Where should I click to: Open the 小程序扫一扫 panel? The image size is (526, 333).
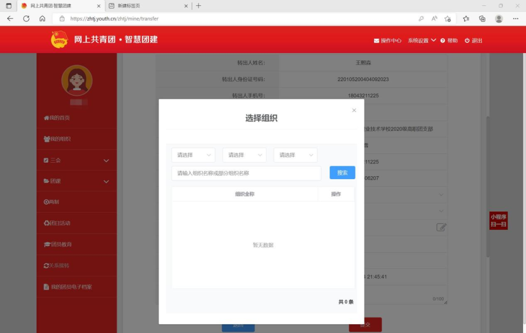click(498, 221)
